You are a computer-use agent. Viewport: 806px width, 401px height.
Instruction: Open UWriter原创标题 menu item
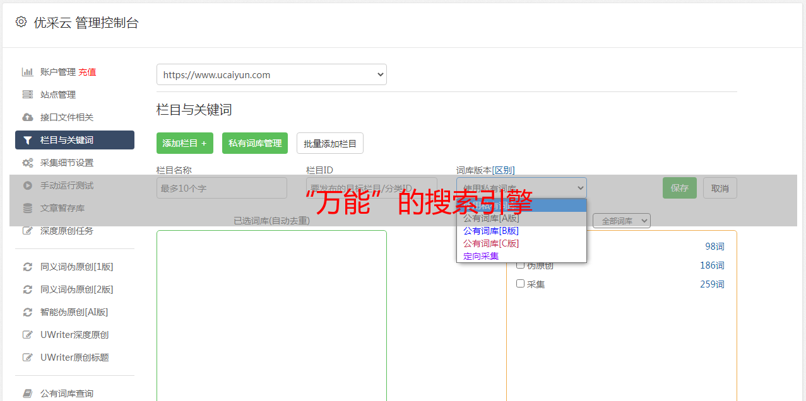click(74, 357)
